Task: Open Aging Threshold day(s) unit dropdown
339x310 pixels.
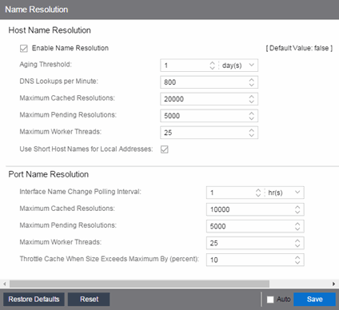Action: click(x=251, y=65)
